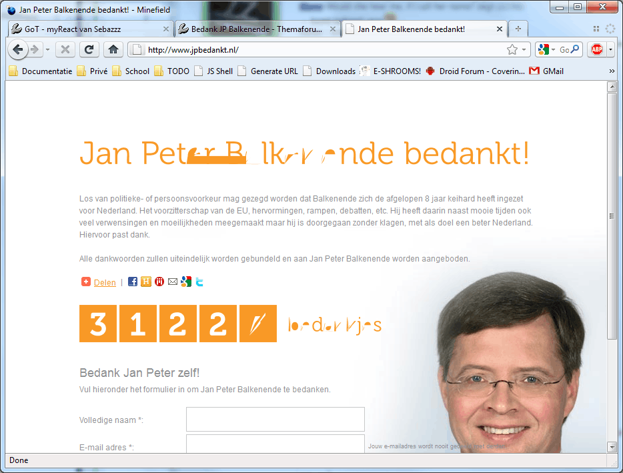Click the Generate URL bookmark
This screenshot has height=473, width=623.
pos(267,71)
